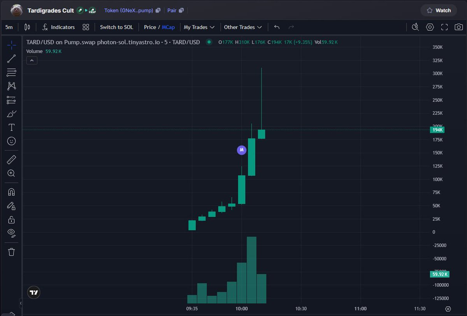Image resolution: width=467 pixels, height=316 pixels.
Task: Enable magnet mode for drawings
Action: [12, 191]
